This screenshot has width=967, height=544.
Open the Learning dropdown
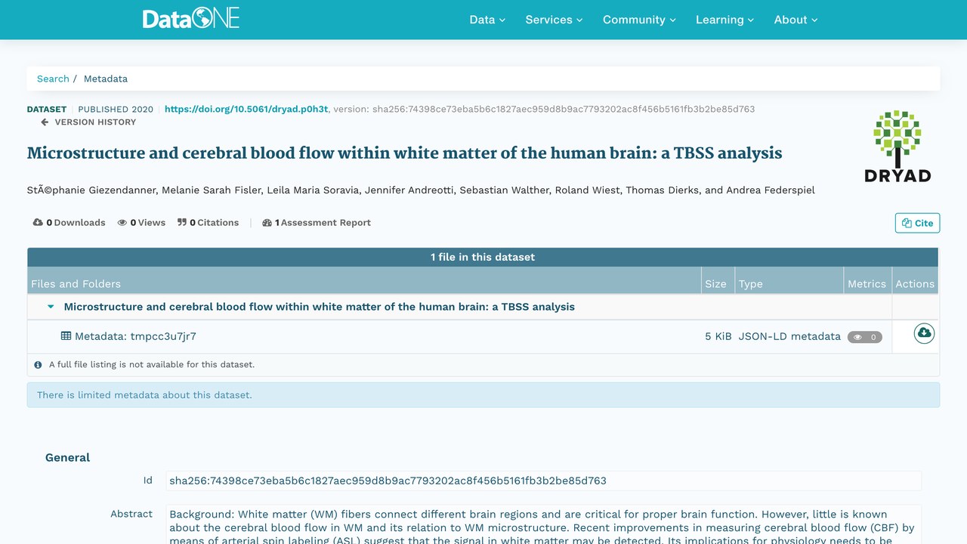tap(724, 20)
